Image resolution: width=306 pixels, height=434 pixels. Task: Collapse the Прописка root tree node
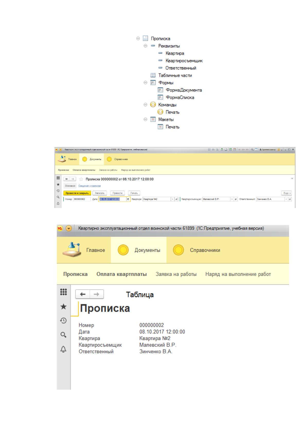(138, 38)
